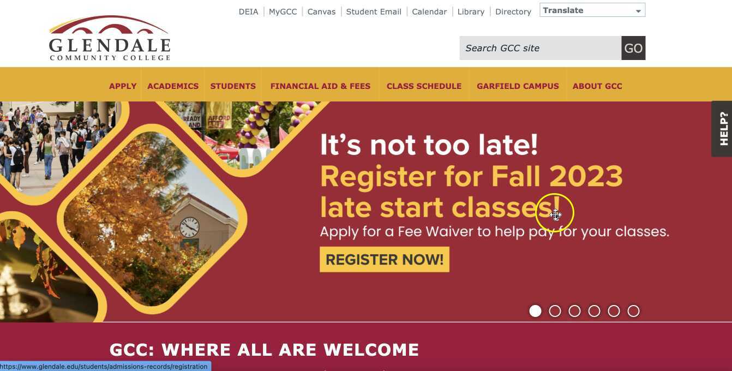Click the GO search button

click(x=633, y=48)
